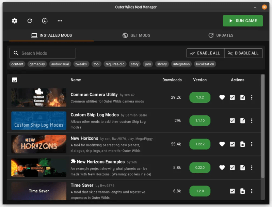
Task: Filter by the gameplay tag
Action: (x=37, y=64)
